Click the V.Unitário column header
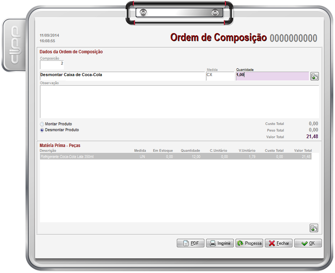The image size is (335, 273). 247,151
